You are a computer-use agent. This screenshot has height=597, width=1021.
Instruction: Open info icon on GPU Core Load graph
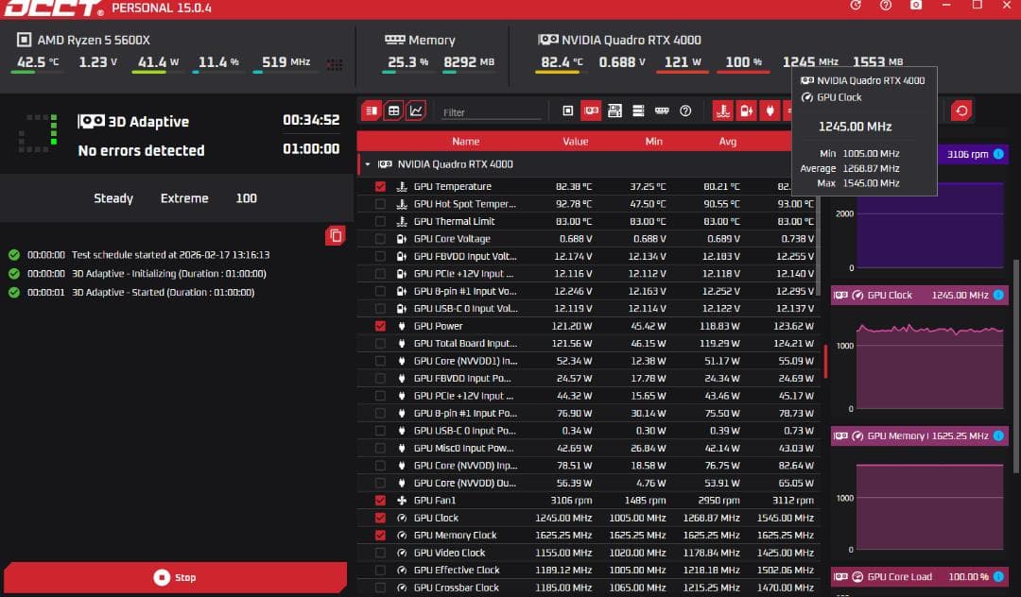coord(998,577)
